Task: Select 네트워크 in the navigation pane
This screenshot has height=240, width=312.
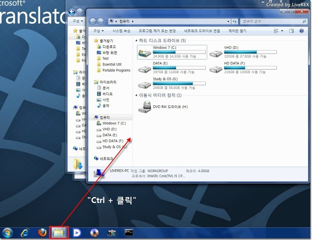Action: (x=106, y=159)
